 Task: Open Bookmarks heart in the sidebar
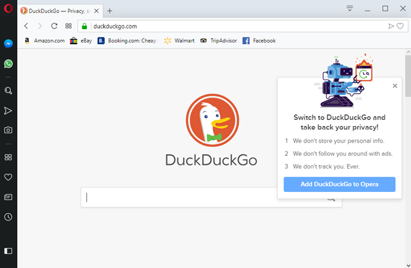point(8,177)
